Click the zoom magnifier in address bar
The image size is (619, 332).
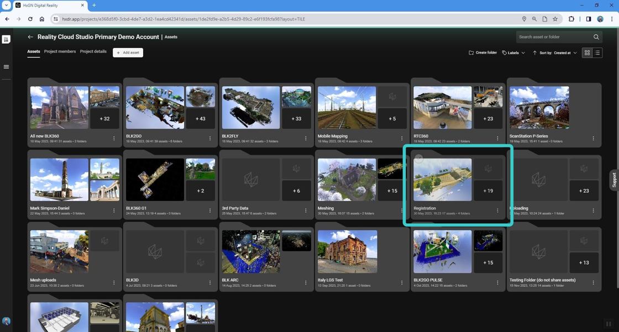[534, 19]
